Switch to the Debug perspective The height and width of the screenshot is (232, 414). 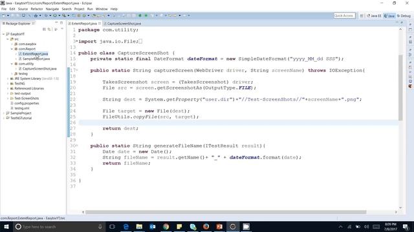pos(404,15)
